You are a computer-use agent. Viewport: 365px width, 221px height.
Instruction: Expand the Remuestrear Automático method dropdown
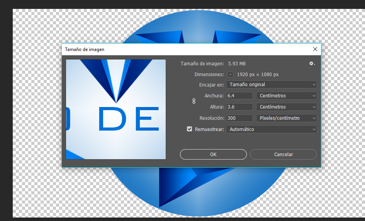click(272, 129)
